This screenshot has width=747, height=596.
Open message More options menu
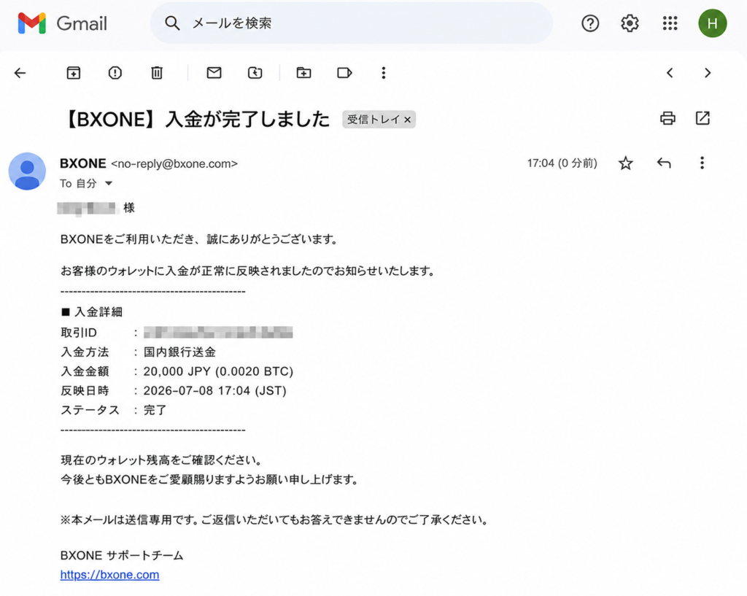(702, 163)
